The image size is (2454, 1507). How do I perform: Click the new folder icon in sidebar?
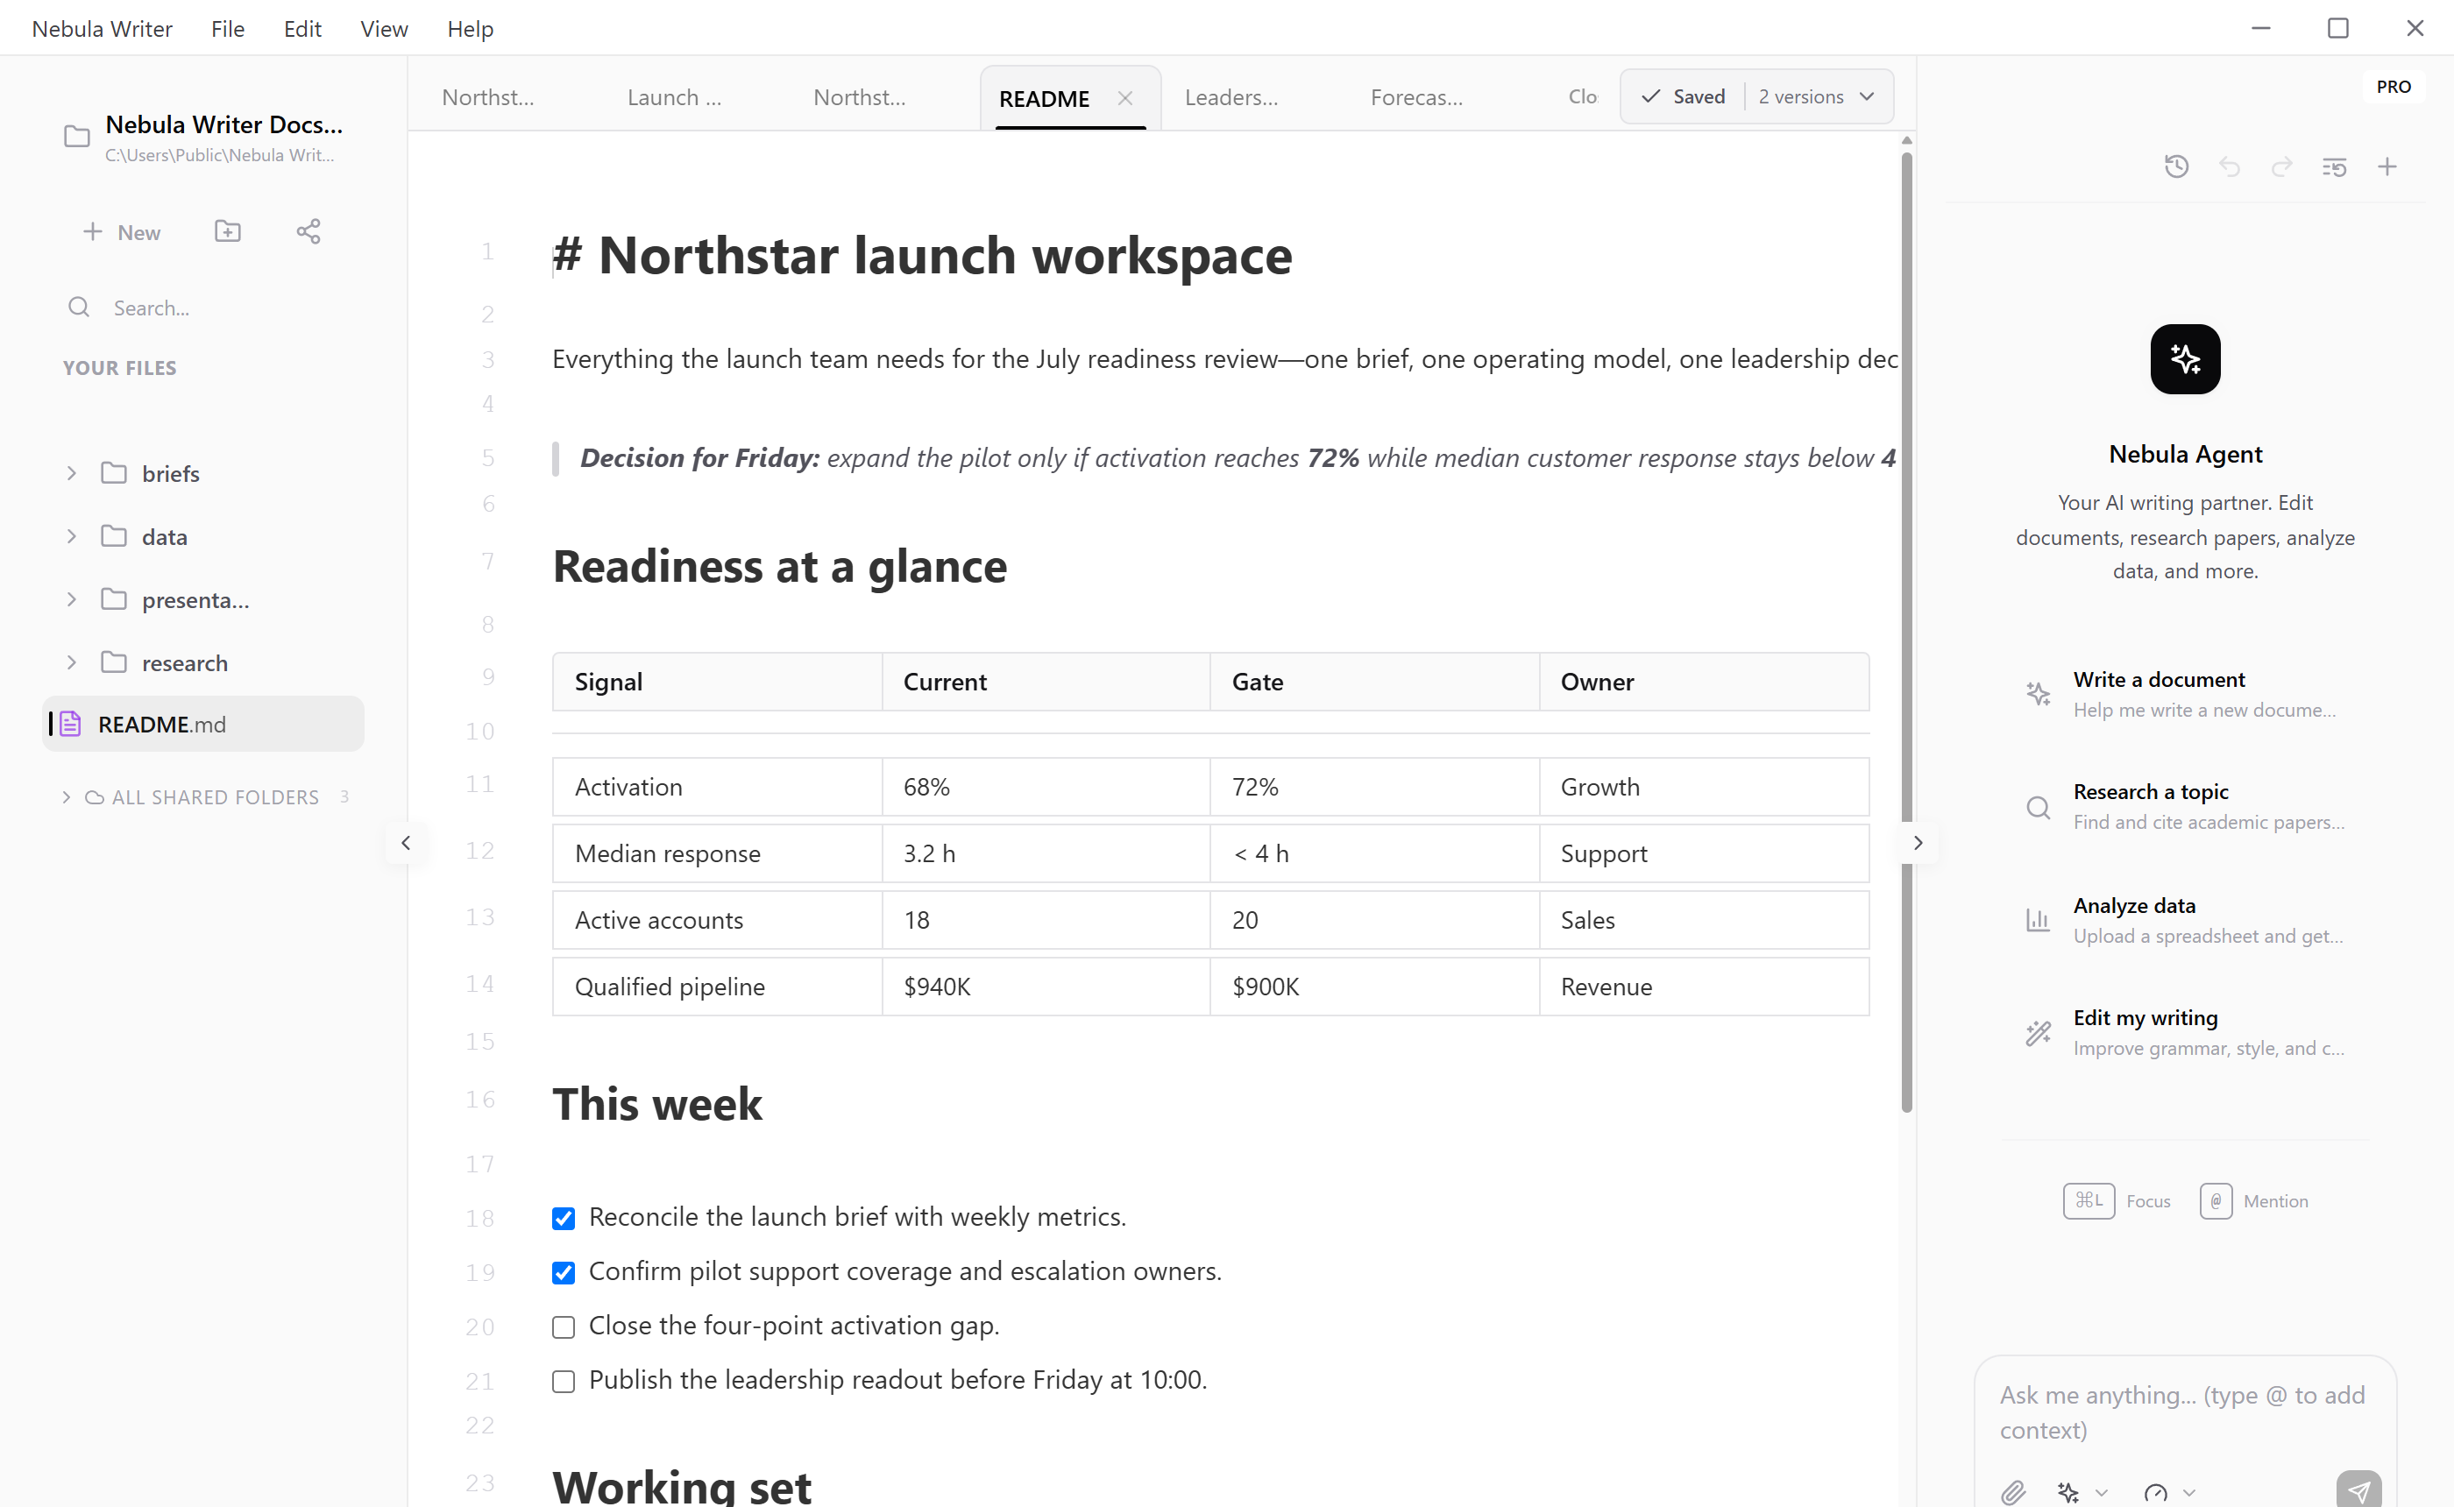(227, 231)
